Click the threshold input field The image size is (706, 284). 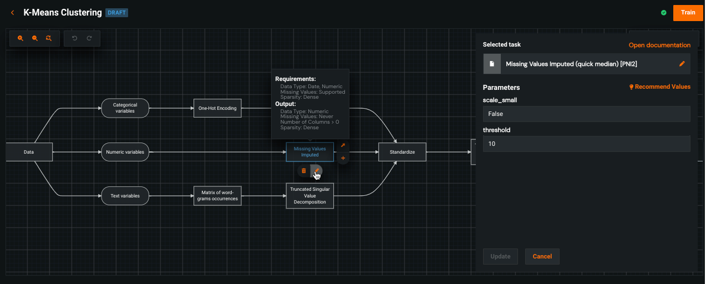[x=586, y=144]
